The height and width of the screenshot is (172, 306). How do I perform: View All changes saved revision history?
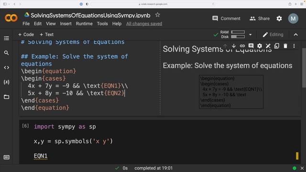click(144, 23)
